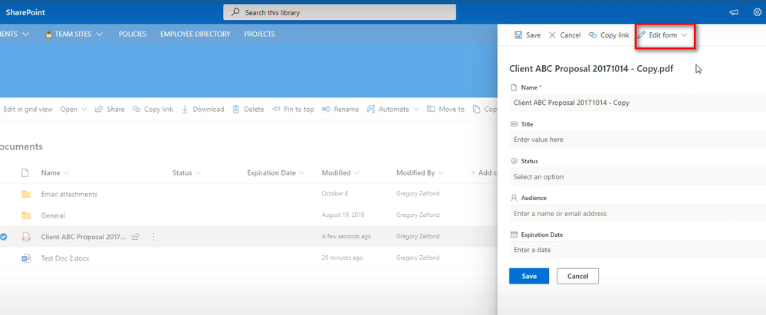Screen dimensions: 766x315
Task: Click Cancel in the panel top toolbar
Action: [x=564, y=35]
